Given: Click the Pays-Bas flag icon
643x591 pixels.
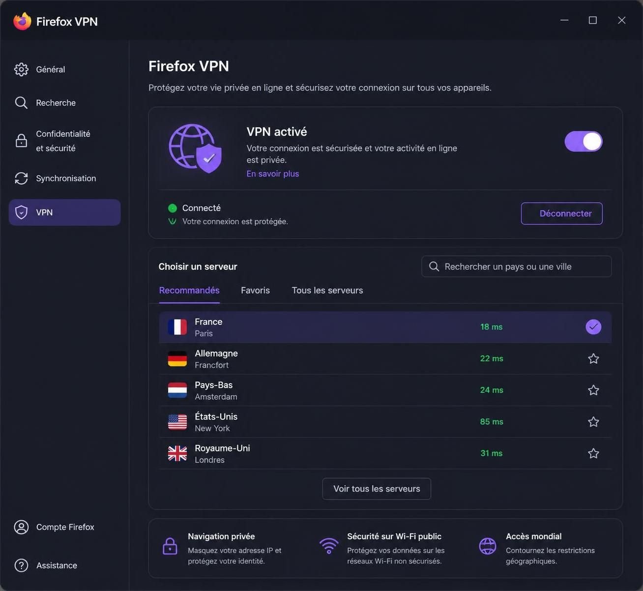Looking at the screenshot, I should [x=177, y=390].
